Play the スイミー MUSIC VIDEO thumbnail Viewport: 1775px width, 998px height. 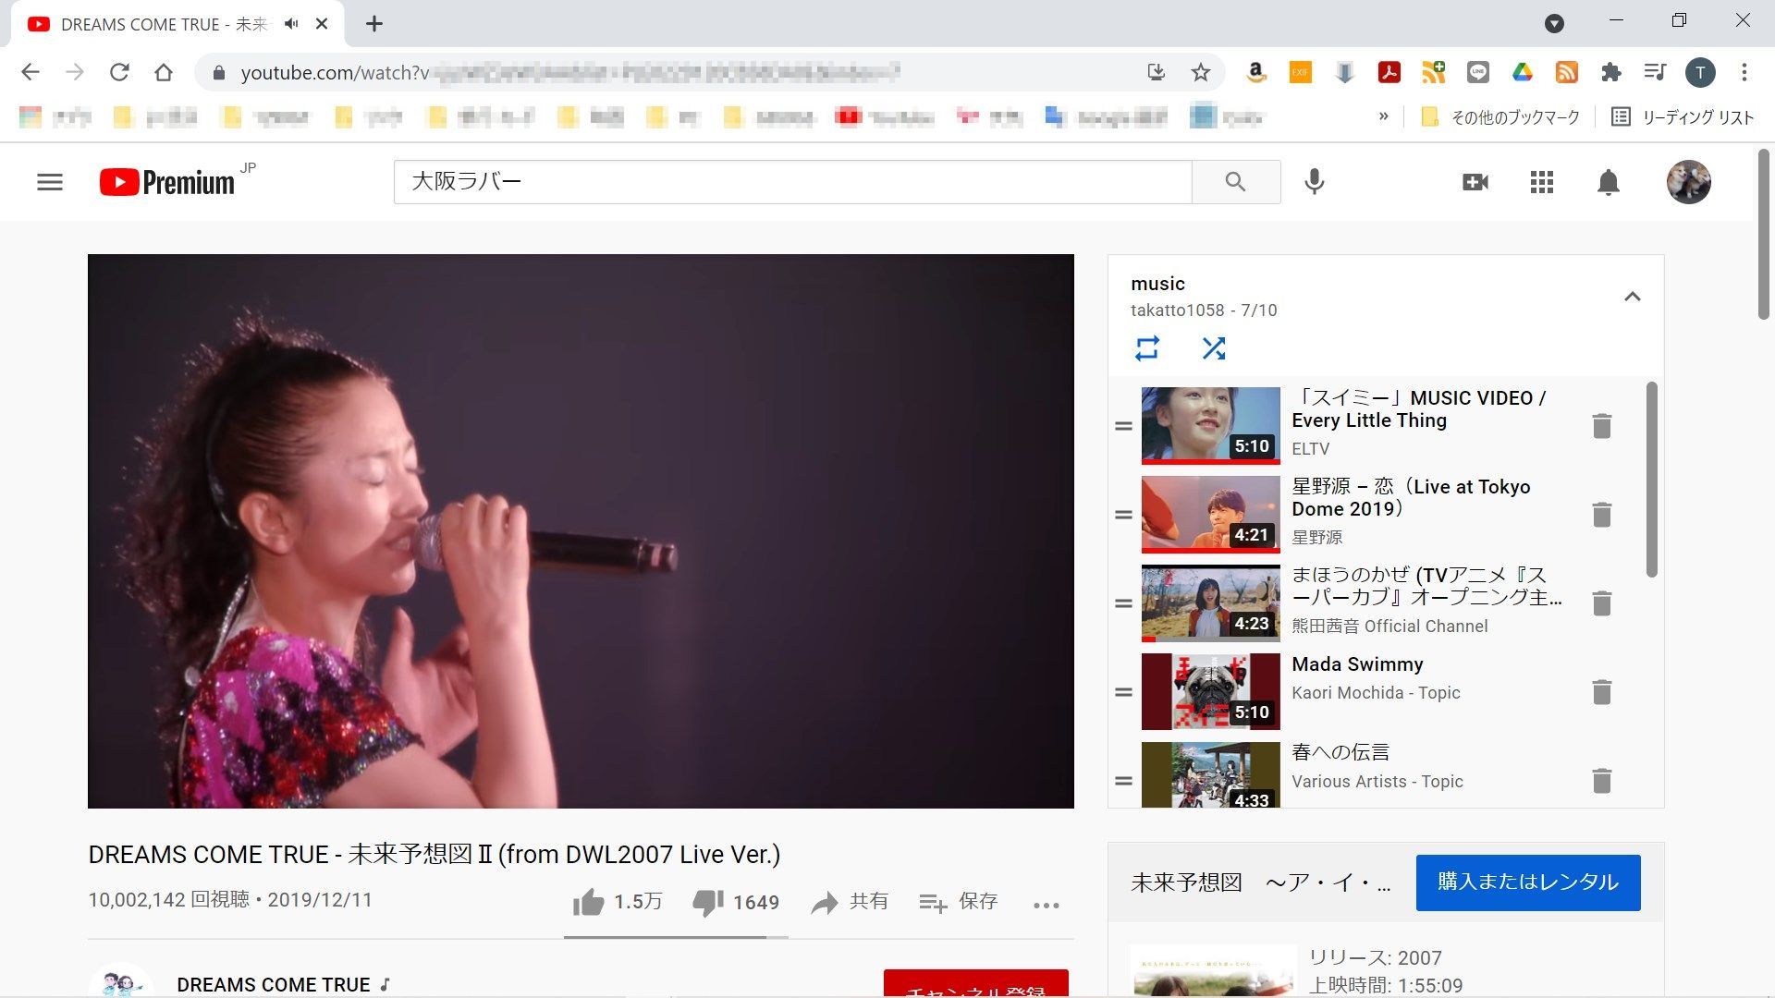click(x=1210, y=425)
